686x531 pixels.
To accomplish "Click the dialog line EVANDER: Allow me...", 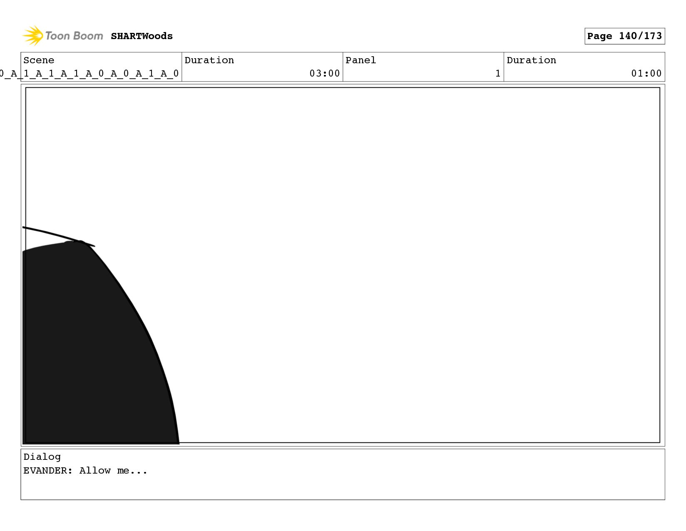I will pyautogui.click(x=85, y=471).
